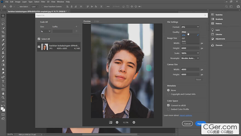Select the Crop tool
The height and width of the screenshot is (136, 241).
pyautogui.click(x=3, y=32)
